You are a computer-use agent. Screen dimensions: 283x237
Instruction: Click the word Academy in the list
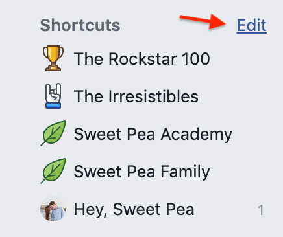(197, 135)
